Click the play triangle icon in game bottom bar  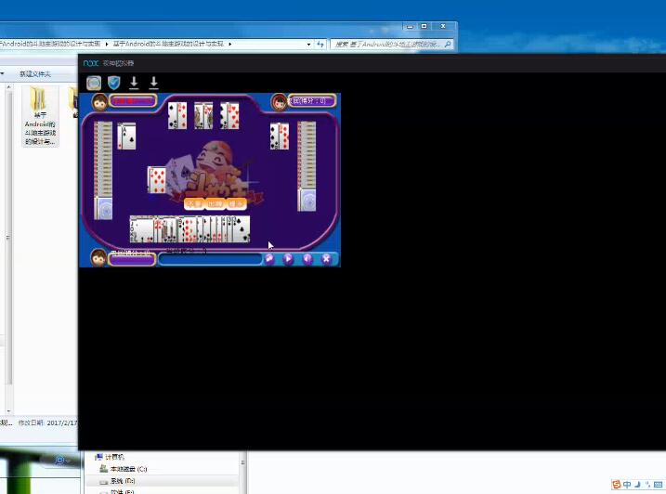tap(288, 259)
